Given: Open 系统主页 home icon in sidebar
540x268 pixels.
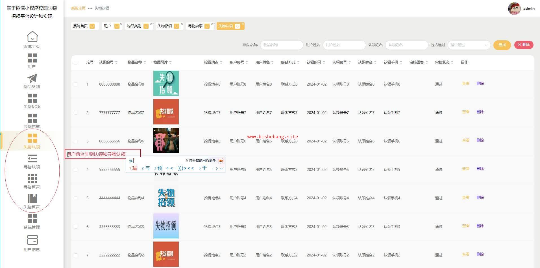Looking at the screenshot, I should point(32,37).
